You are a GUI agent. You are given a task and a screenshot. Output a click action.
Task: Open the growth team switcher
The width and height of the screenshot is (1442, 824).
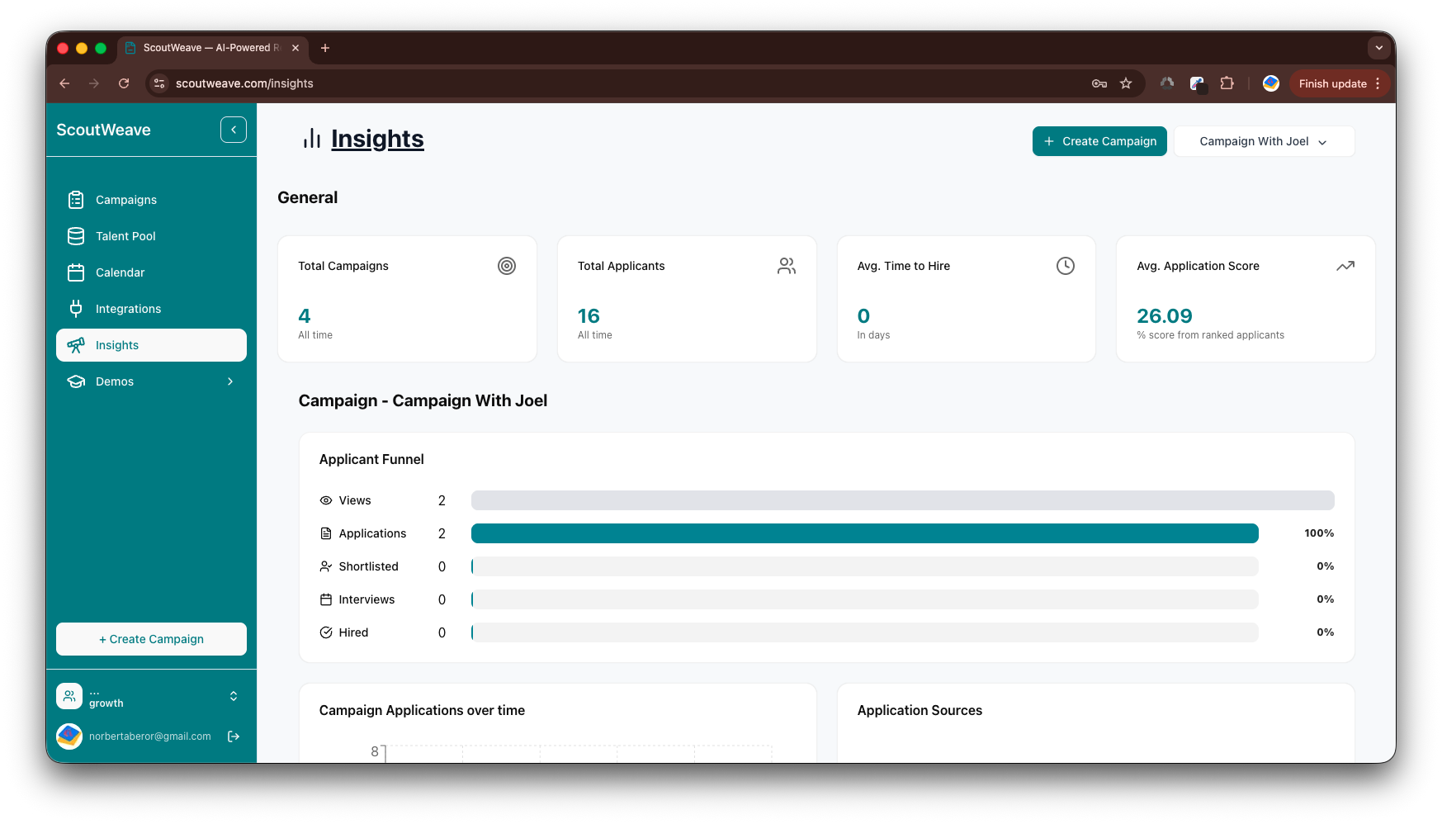coord(151,697)
